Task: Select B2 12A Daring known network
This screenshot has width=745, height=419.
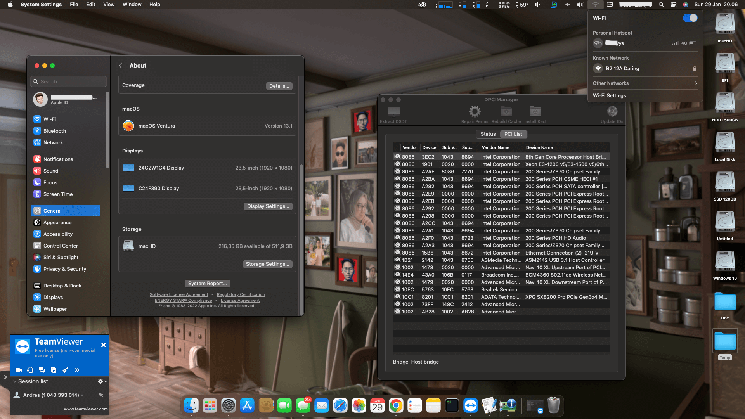Action: (x=645, y=69)
